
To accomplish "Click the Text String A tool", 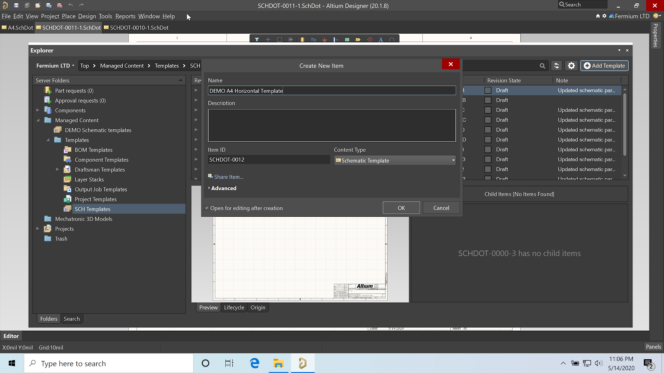I will pos(381,40).
